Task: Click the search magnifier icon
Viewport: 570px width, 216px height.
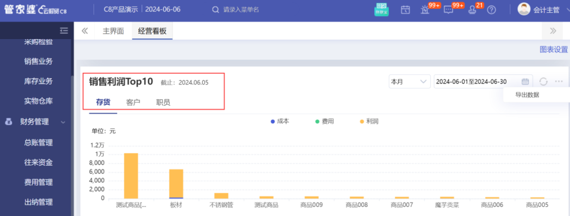Action: point(215,10)
